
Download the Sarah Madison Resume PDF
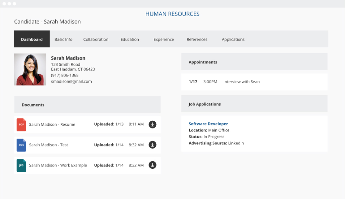click(152, 124)
